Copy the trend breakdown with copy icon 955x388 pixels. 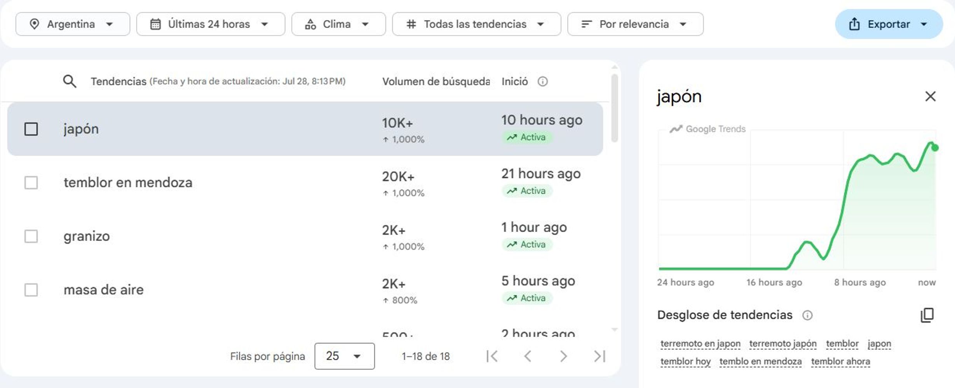[x=927, y=315]
